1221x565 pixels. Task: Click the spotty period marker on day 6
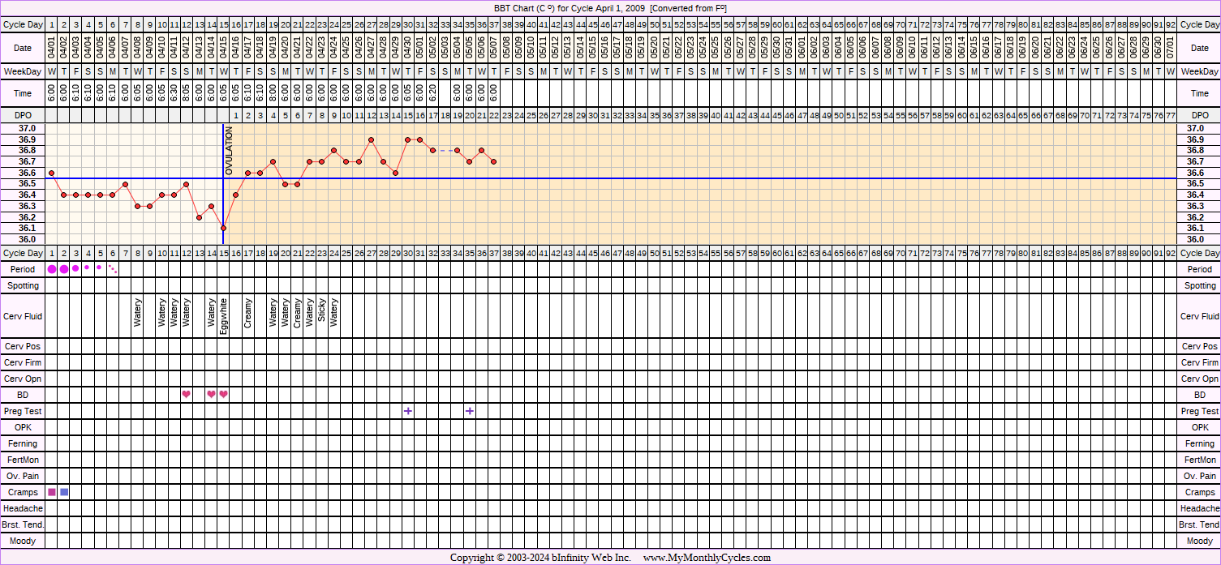tap(113, 268)
